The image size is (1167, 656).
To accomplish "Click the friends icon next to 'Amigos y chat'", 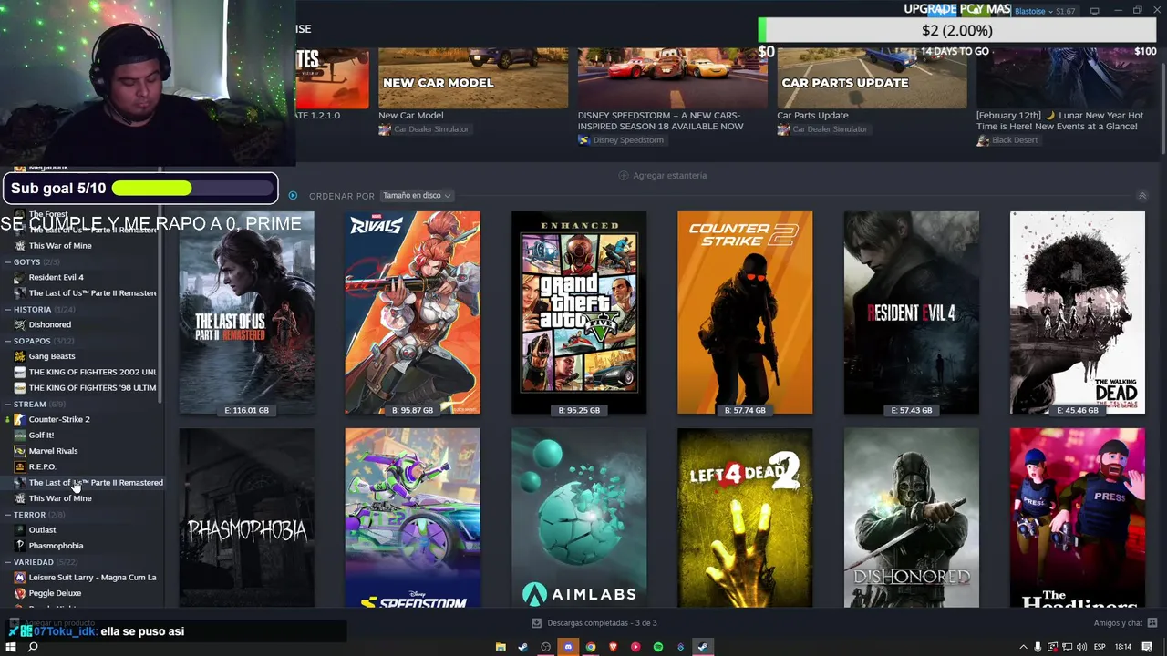I will (x=1151, y=623).
